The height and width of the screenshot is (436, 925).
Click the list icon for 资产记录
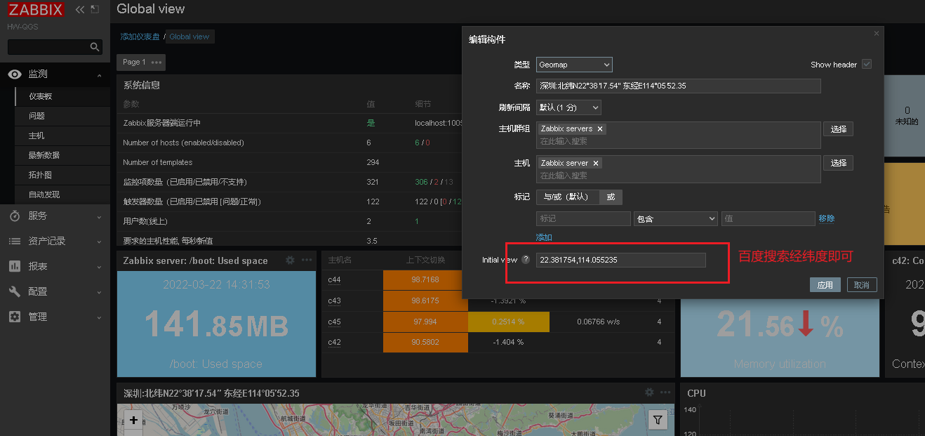tap(15, 241)
